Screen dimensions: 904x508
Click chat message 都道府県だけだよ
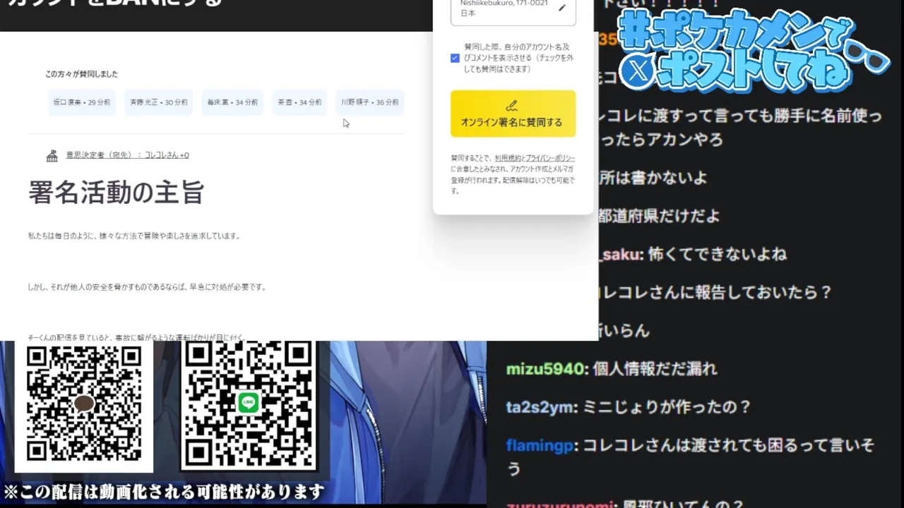click(x=658, y=216)
